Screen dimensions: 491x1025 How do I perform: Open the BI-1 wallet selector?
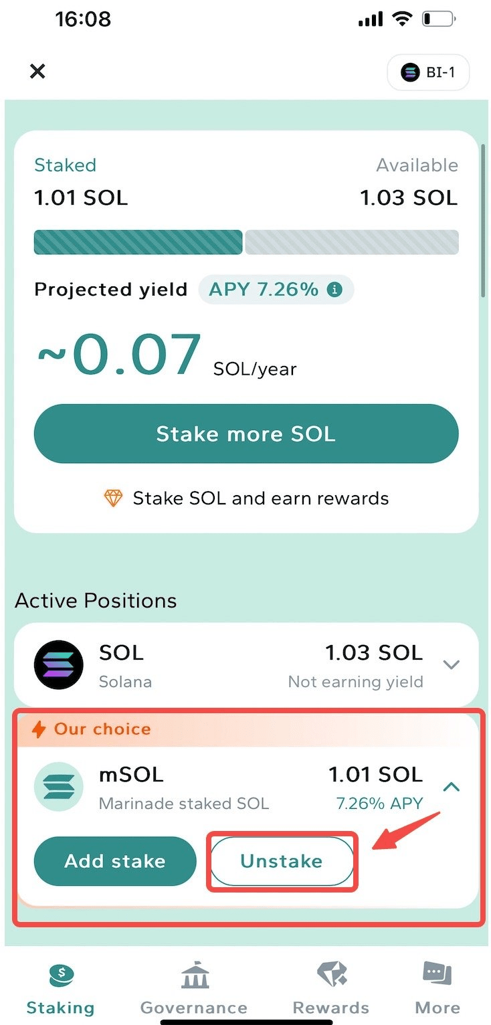coord(428,72)
